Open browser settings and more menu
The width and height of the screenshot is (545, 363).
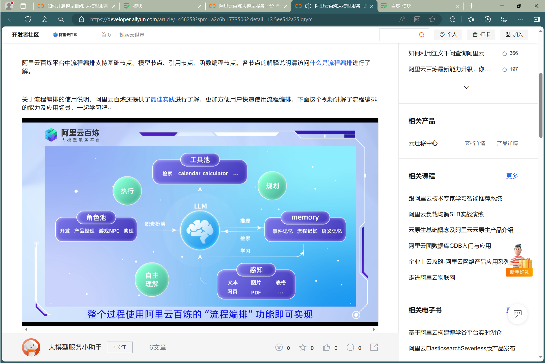pyautogui.click(x=521, y=19)
